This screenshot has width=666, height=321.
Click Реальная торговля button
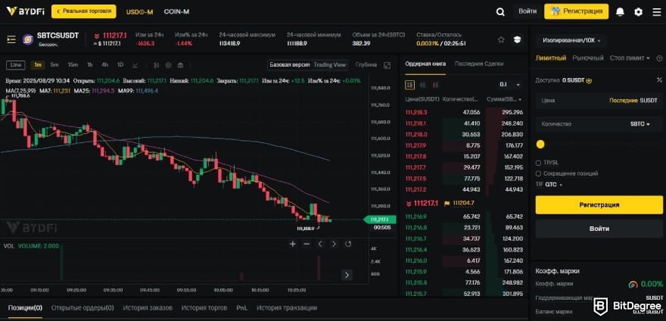pyautogui.click(x=84, y=11)
